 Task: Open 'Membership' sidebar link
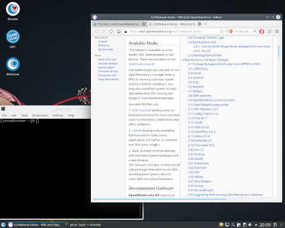pyautogui.click(x=106, y=49)
